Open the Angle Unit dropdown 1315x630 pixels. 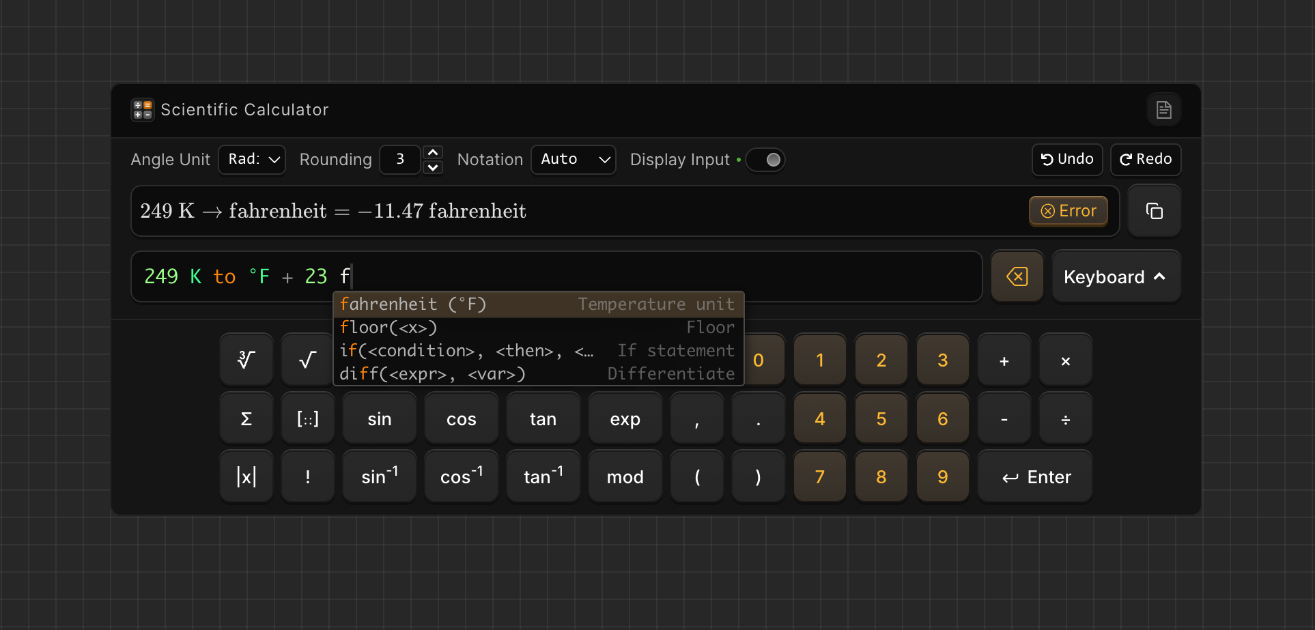(251, 159)
